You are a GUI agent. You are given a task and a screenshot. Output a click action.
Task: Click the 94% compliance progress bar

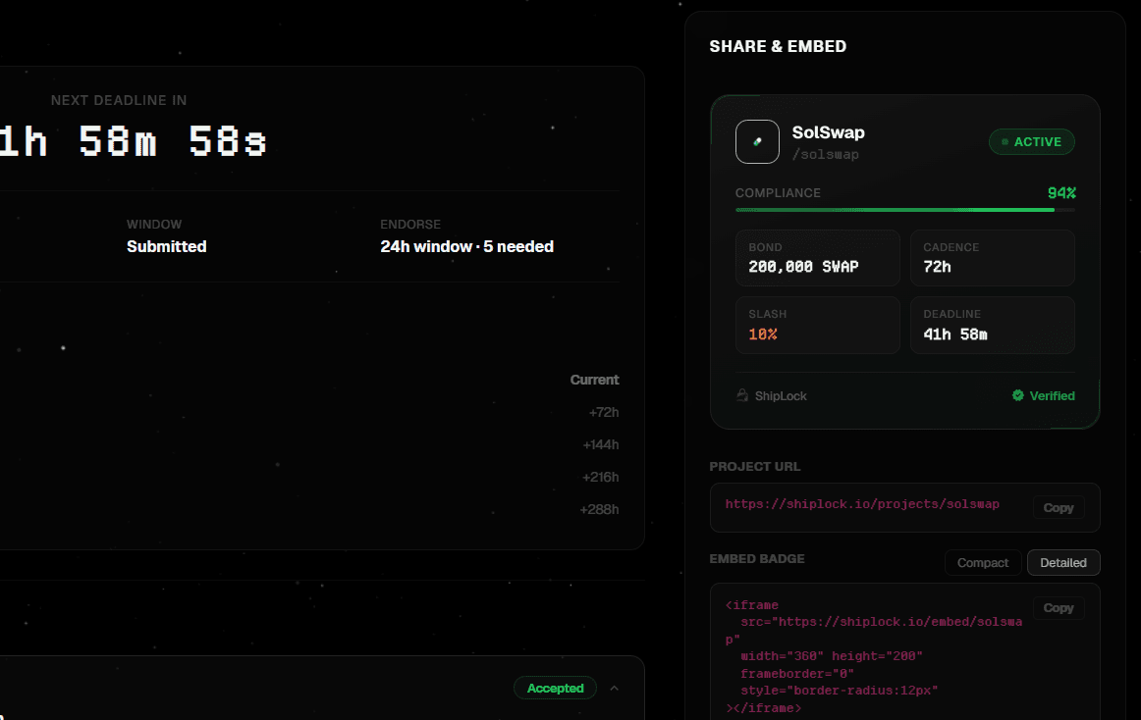tap(903, 209)
